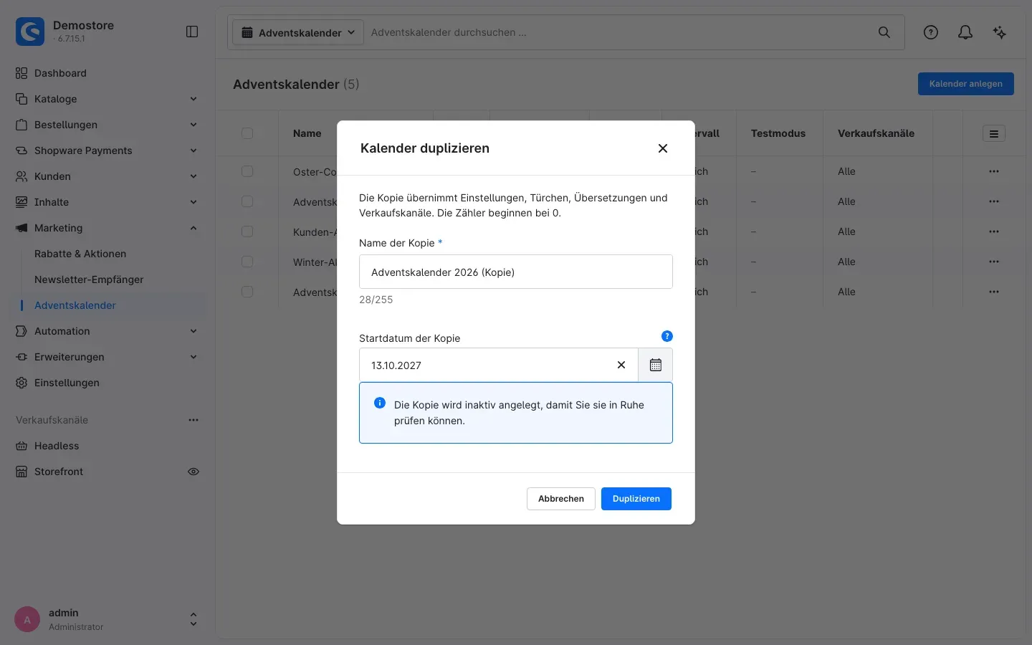Open the AI sparkle assistant icon
The height and width of the screenshot is (645, 1032).
tap(1000, 32)
